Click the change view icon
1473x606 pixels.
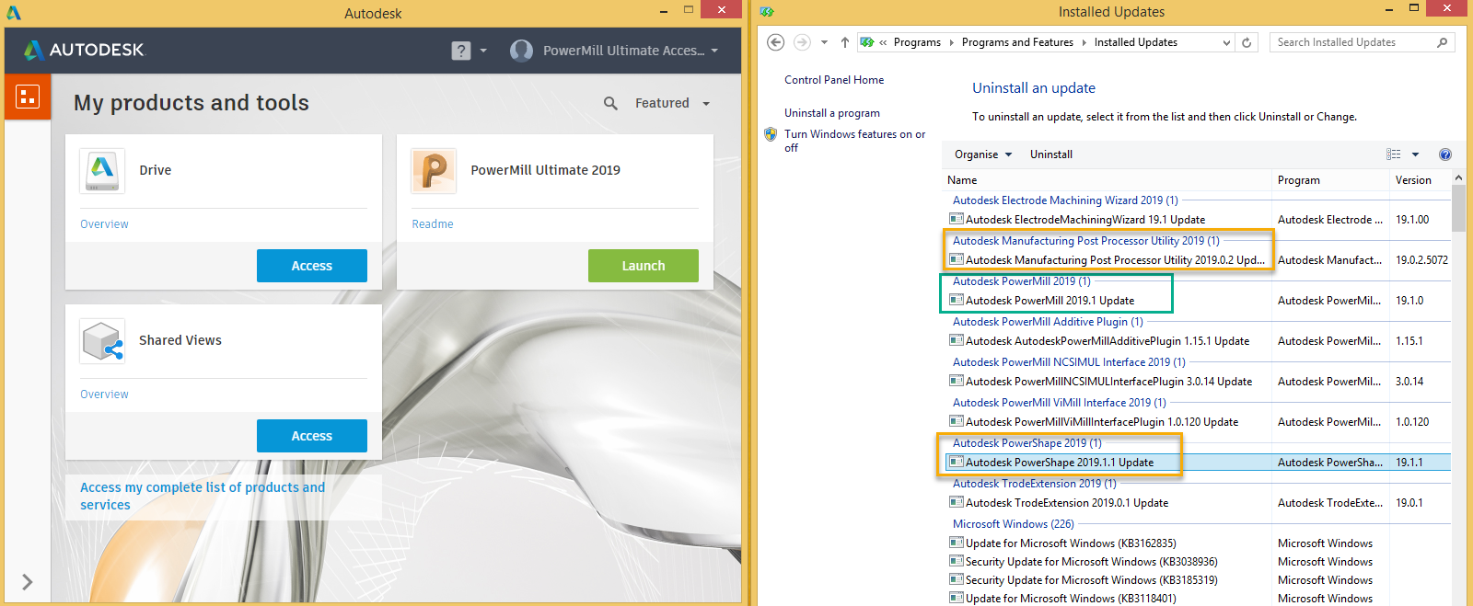1394,154
